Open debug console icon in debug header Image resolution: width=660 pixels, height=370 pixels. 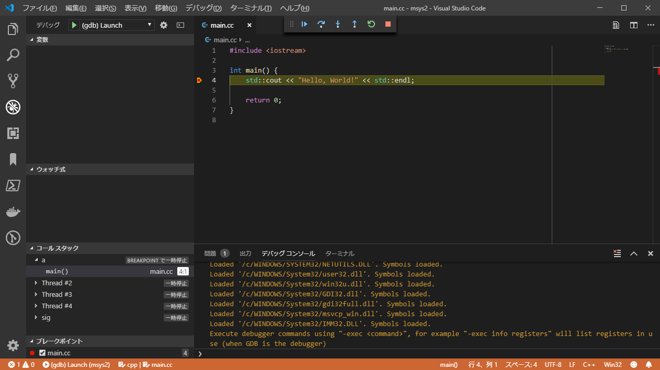[180, 25]
